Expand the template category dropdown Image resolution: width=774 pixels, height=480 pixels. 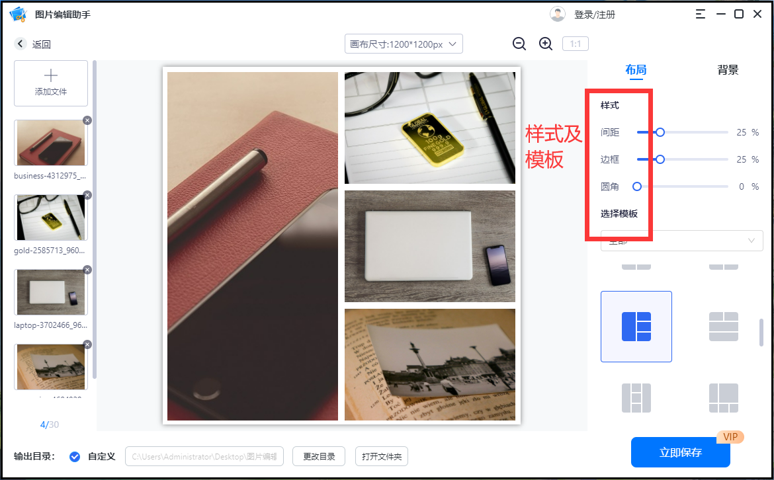[x=681, y=241]
